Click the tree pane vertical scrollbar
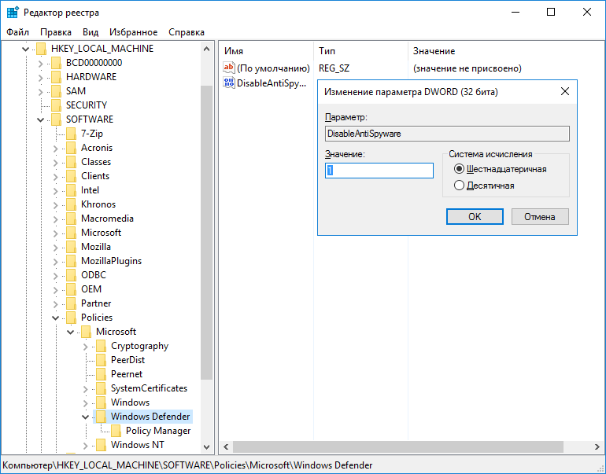 click(207, 236)
